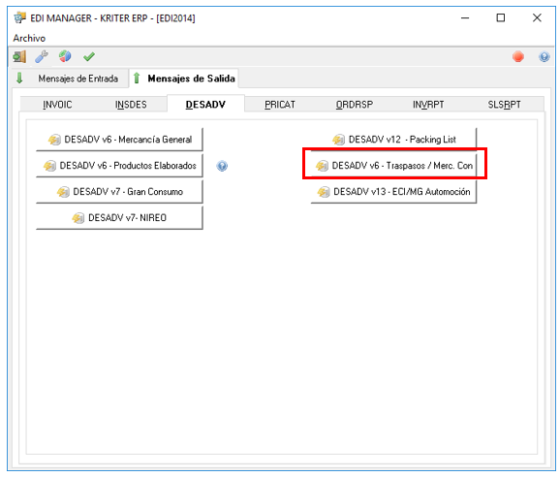Click DESADV v6 - Traspasos / Merc. Con button
This screenshot has width=560, height=477.
393,166
